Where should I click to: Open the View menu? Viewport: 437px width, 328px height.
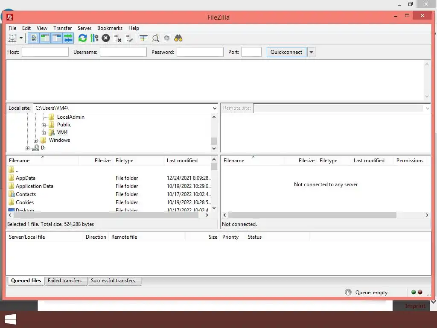[42, 28]
